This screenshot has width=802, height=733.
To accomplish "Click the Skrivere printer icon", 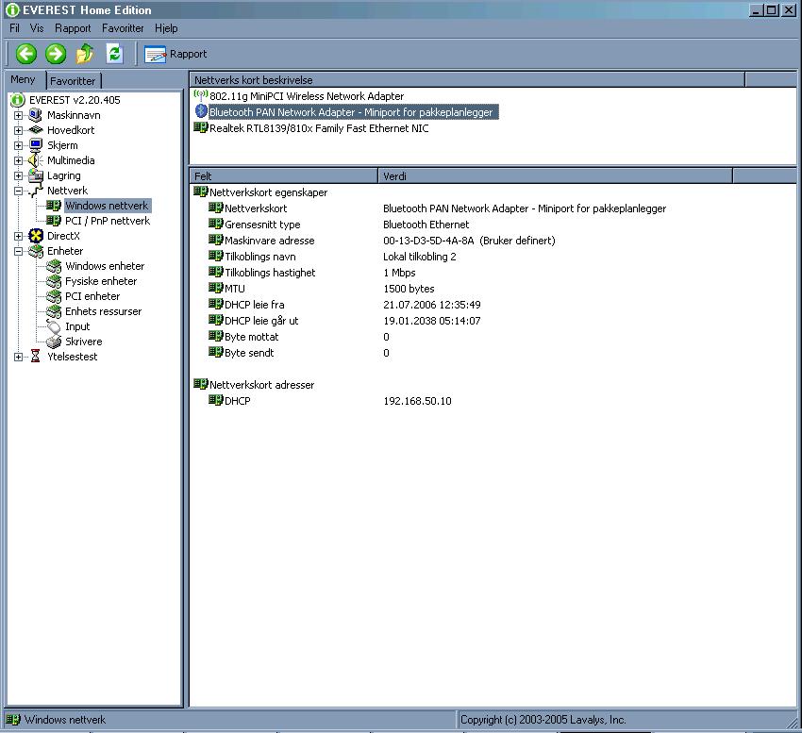I will [x=53, y=342].
